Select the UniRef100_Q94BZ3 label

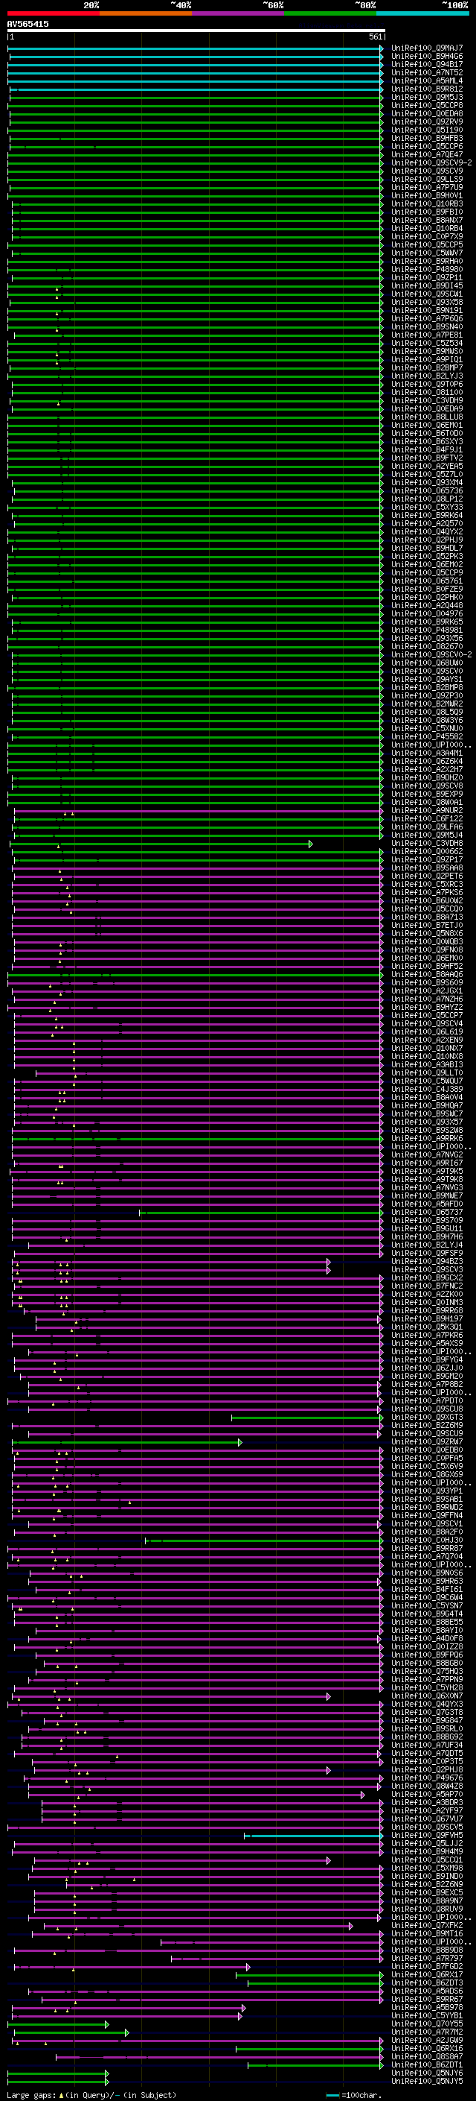tap(426, 1262)
